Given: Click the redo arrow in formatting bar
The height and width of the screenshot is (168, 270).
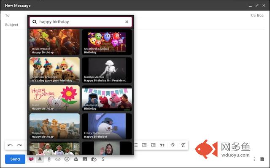Looking at the screenshot, I should click(19, 145).
